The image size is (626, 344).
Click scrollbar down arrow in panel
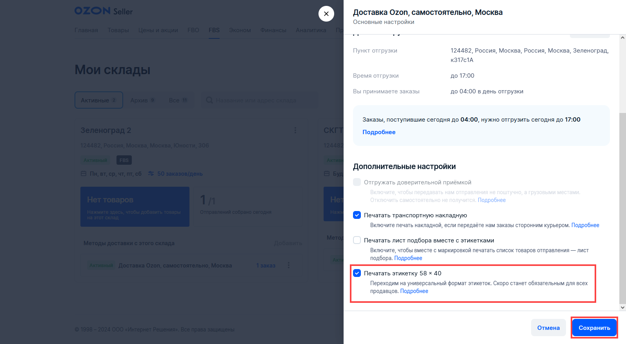click(622, 308)
